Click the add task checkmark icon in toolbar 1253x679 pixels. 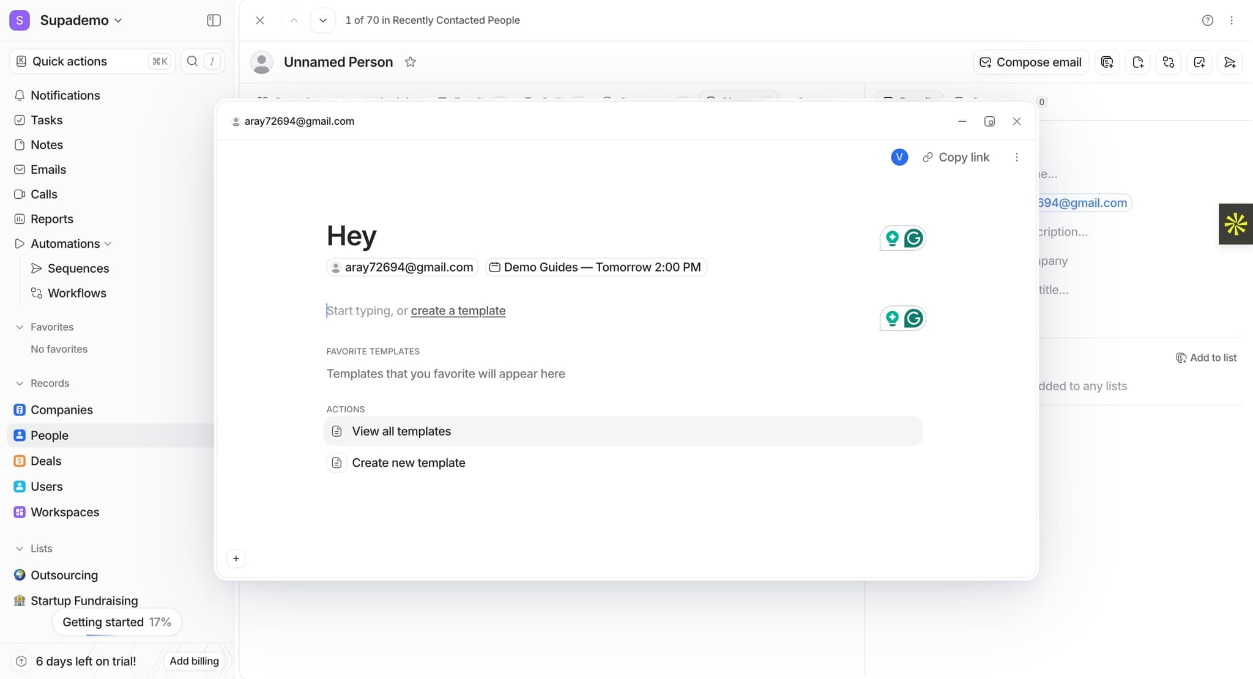pyautogui.click(x=1199, y=62)
